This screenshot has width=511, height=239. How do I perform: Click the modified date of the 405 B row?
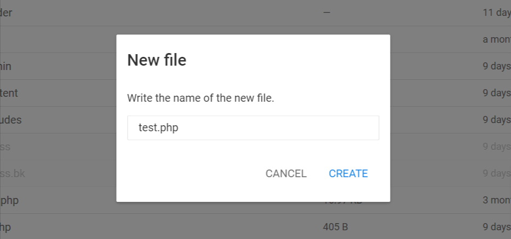click(496, 226)
